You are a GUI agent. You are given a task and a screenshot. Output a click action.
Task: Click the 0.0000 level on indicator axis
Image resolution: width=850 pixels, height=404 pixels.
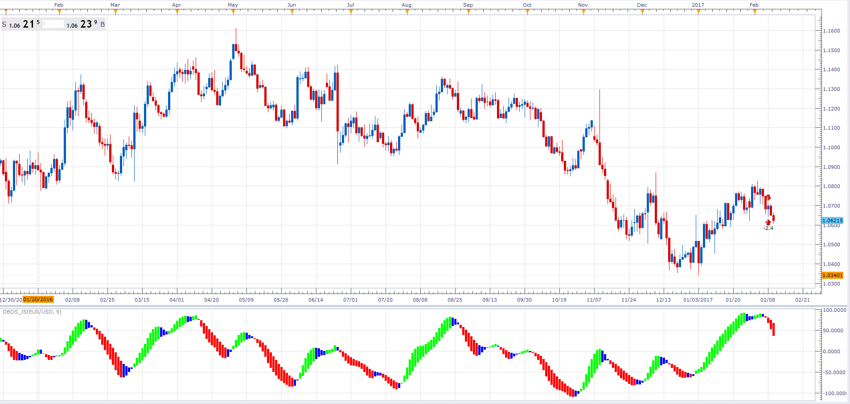tap(832, 351)
